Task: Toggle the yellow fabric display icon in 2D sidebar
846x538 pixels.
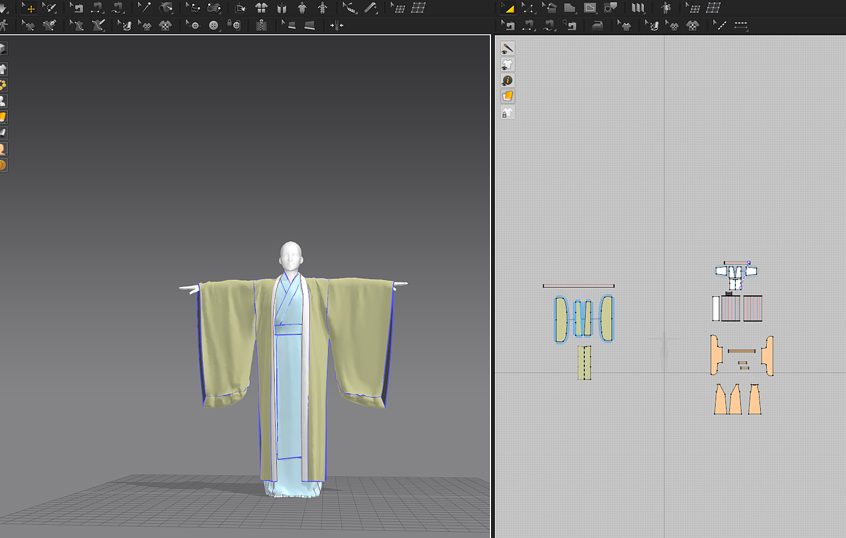Action: pos(507,96)
